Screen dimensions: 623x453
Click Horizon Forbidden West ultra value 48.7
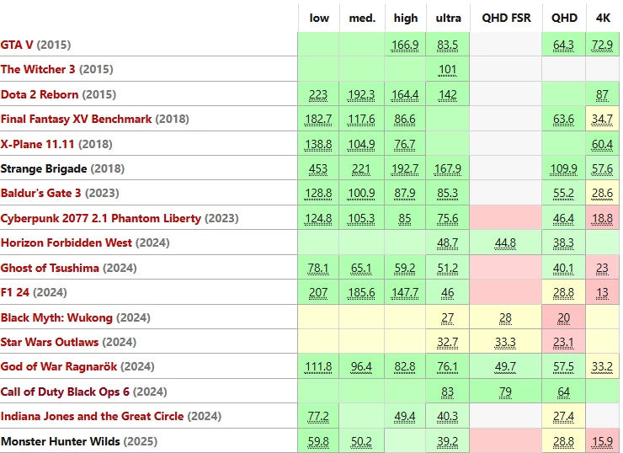click(447, 242)
